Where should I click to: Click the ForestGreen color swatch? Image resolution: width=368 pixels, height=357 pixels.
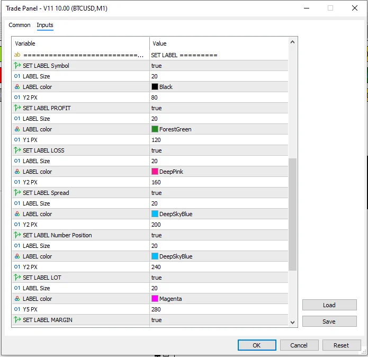point(155,129)
